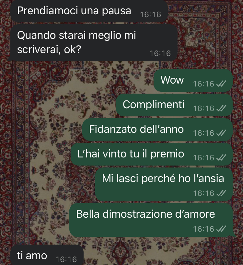Select the "ti amo" message bubble
Viewport: 243px width, 265px height.
tap(47, 255)
